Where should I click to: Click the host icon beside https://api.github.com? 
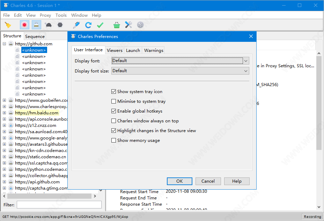(11, 182)
